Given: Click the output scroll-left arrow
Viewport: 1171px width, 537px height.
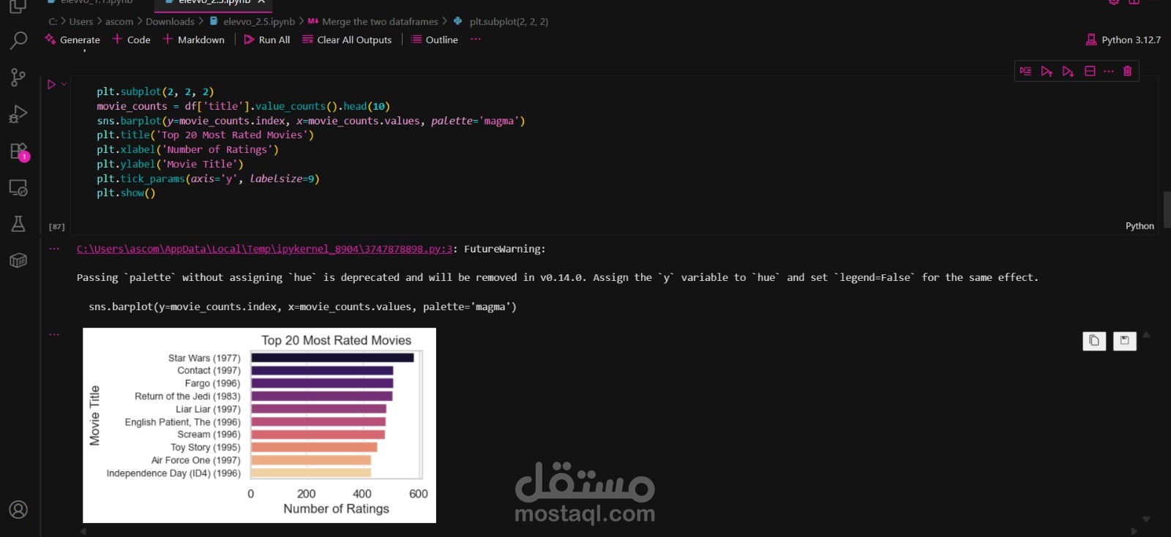Looking at the screenshot, I should 83,531.
